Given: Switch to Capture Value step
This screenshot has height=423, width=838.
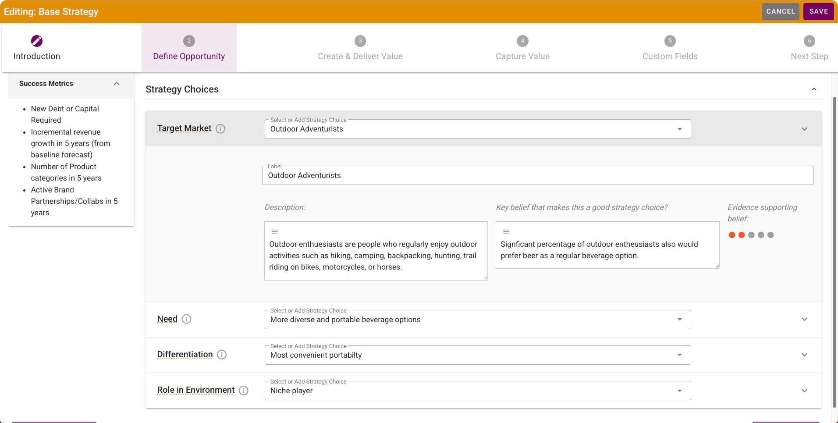Looking at the screenshot, I should pyautogui.click(x=522, y=48).
